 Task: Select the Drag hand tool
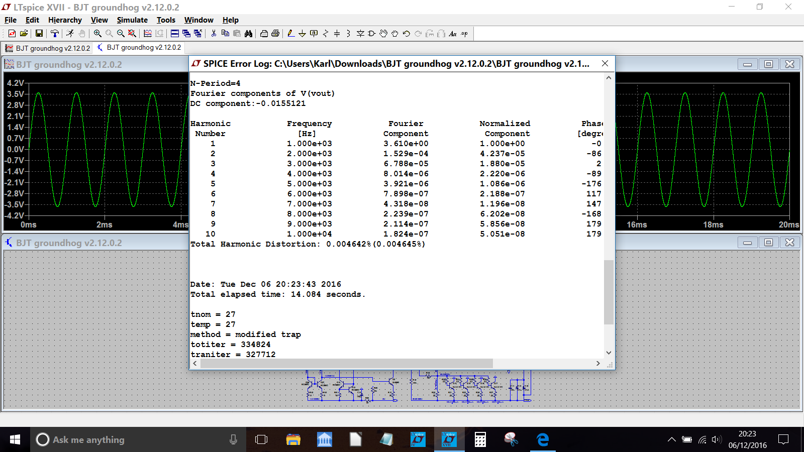click(395, 34)
